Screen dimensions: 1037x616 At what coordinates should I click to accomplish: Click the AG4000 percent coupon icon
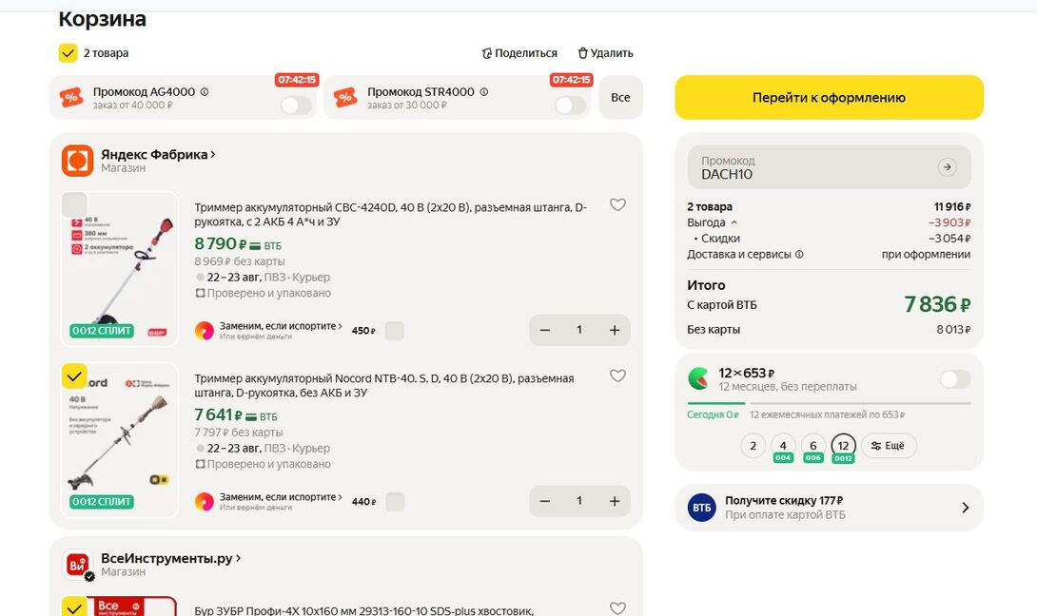(71, 98)
